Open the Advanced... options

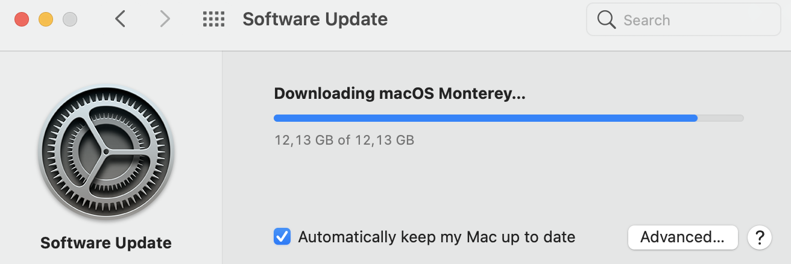point(682,237)
